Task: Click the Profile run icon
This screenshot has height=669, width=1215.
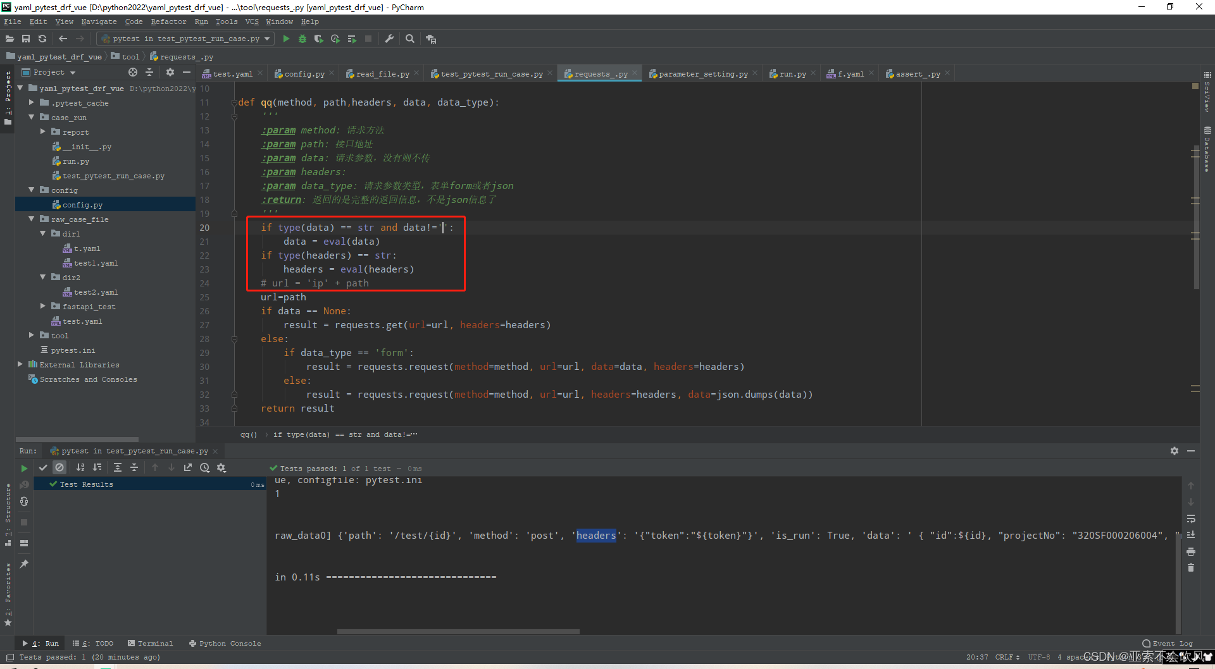Action: click(335, 39)
